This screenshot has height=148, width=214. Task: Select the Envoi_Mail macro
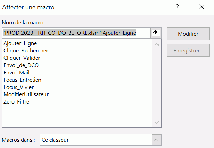pos(16,73)
